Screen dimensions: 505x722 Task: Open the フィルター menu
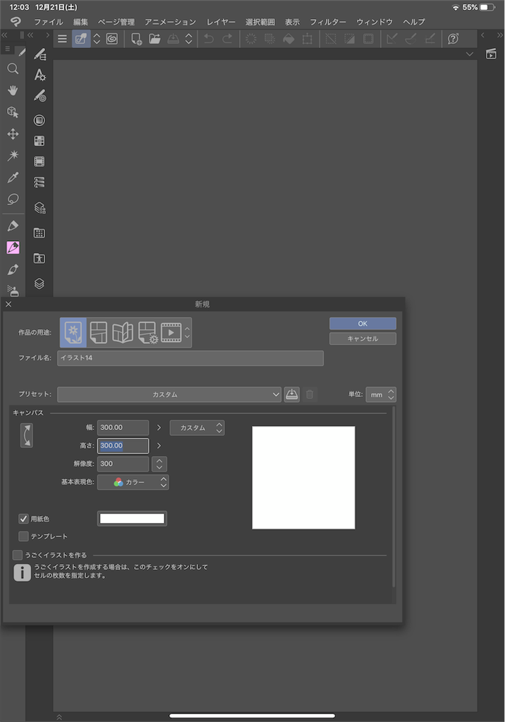[327, 22]
